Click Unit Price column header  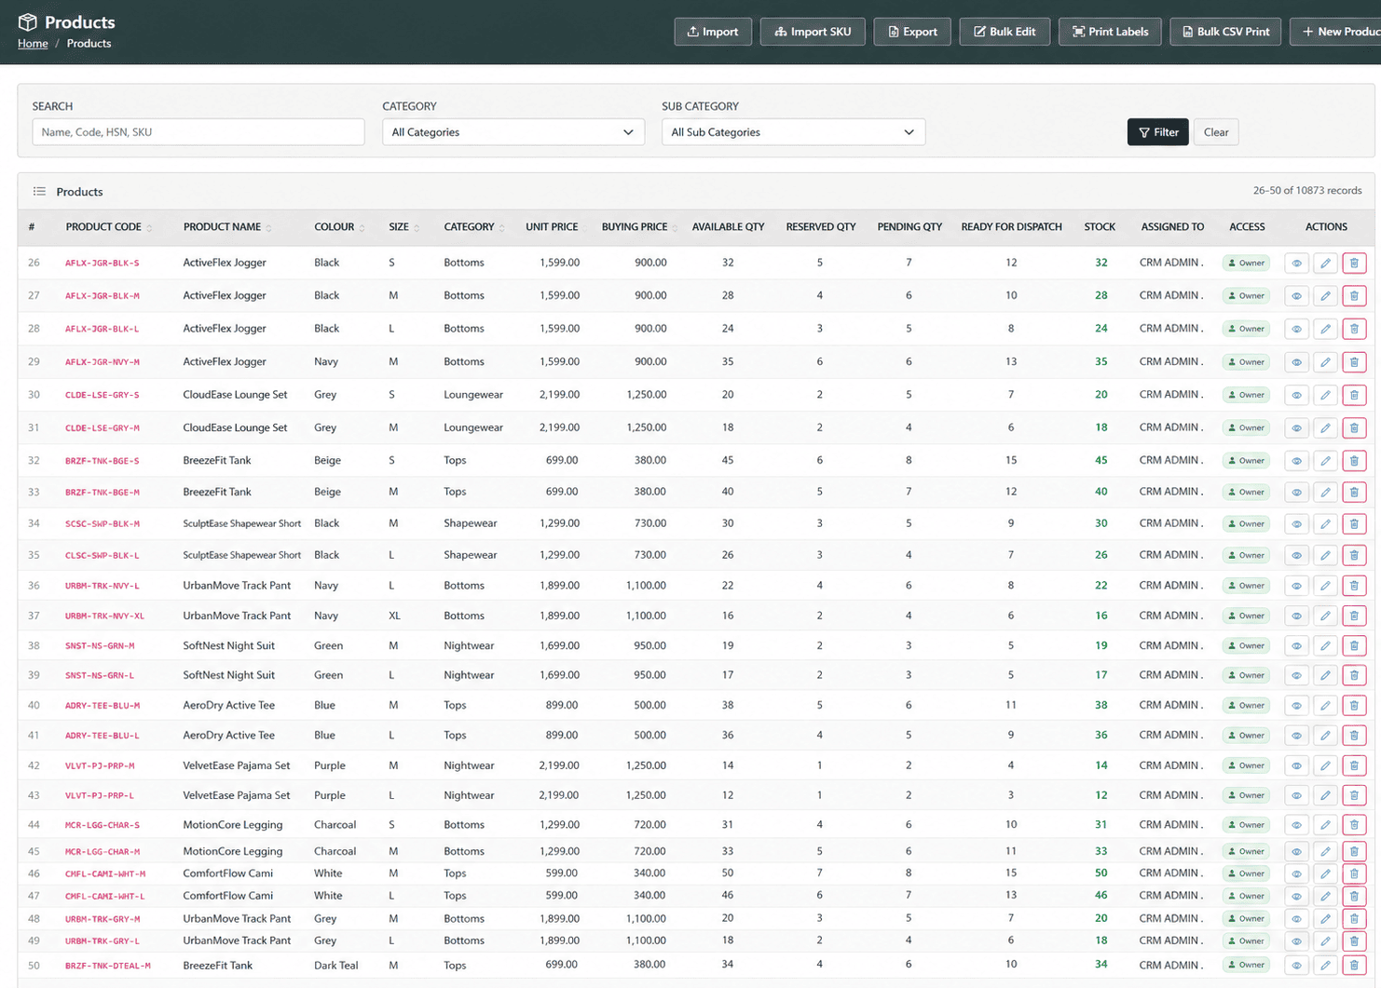tap(552, 227)
